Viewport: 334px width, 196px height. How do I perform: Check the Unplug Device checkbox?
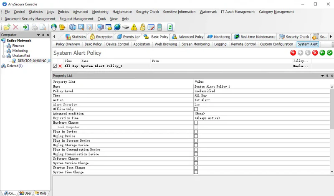[x=196, y=136]
